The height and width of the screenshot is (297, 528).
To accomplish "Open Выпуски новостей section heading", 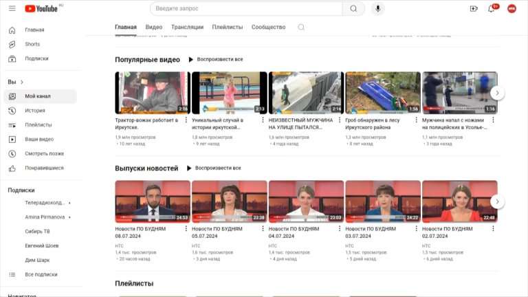I will (146, 168).
